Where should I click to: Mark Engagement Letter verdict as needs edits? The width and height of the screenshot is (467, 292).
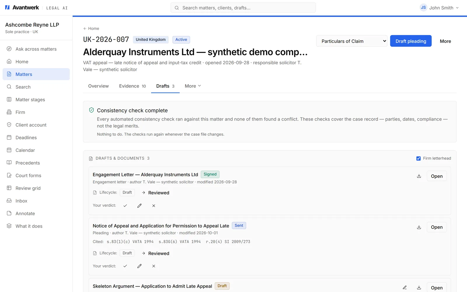pyautogui.click(x=140, y=206)
